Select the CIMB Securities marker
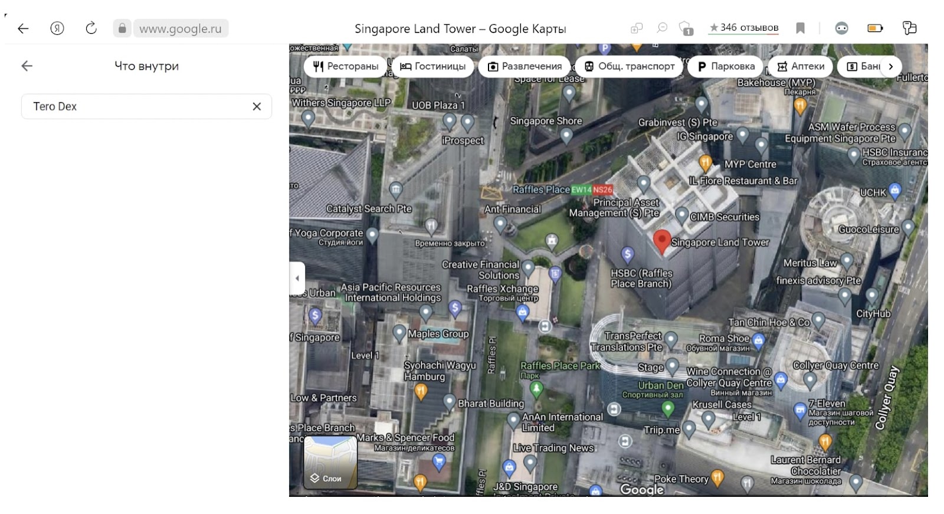Image resolution: width=944 pixels, height=514 pixels. tap(682, 215)
